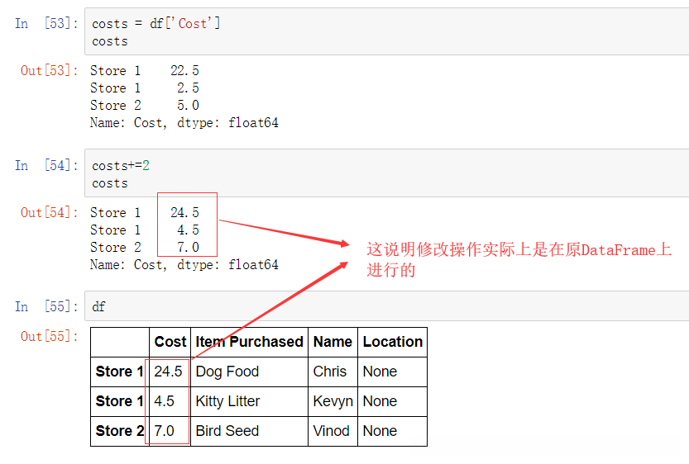Click the Store 2 label in Out[53]
689x464 pixels.
tap(116, 105)
